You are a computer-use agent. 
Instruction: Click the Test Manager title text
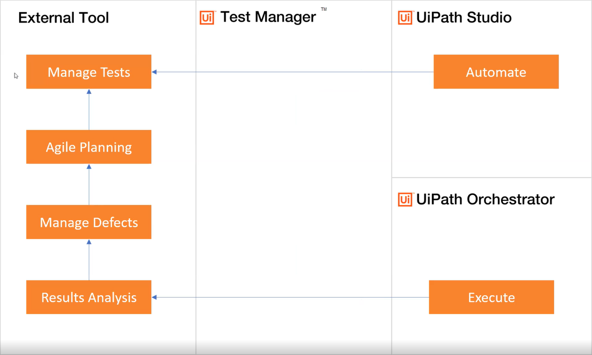[268, 17]
